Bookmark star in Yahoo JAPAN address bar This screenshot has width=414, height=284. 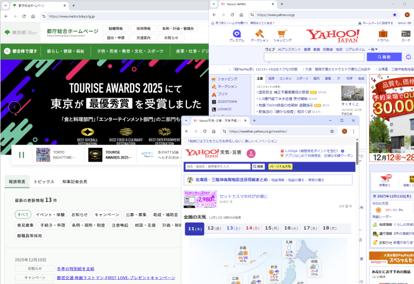pyautogui.click(x=394, y=15)
